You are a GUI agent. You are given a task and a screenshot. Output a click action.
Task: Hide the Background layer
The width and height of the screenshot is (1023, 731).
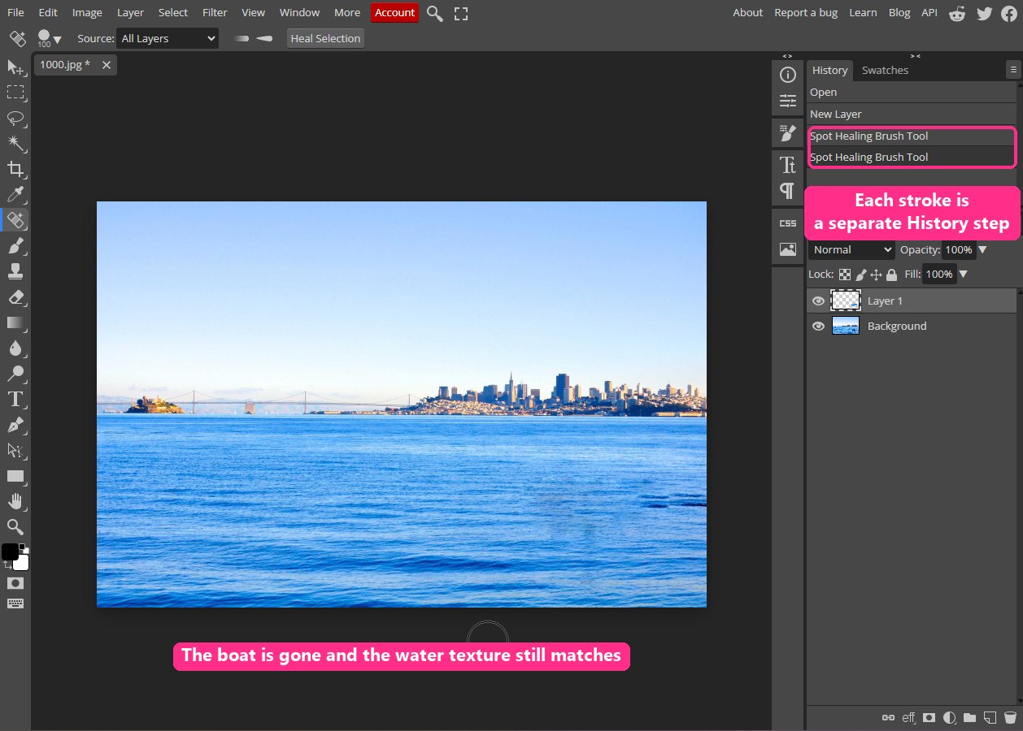click(819, 326)
